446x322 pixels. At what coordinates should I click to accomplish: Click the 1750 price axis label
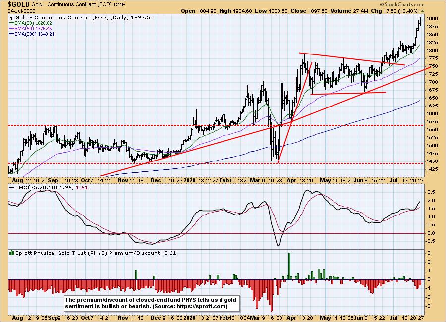(432, 66)
